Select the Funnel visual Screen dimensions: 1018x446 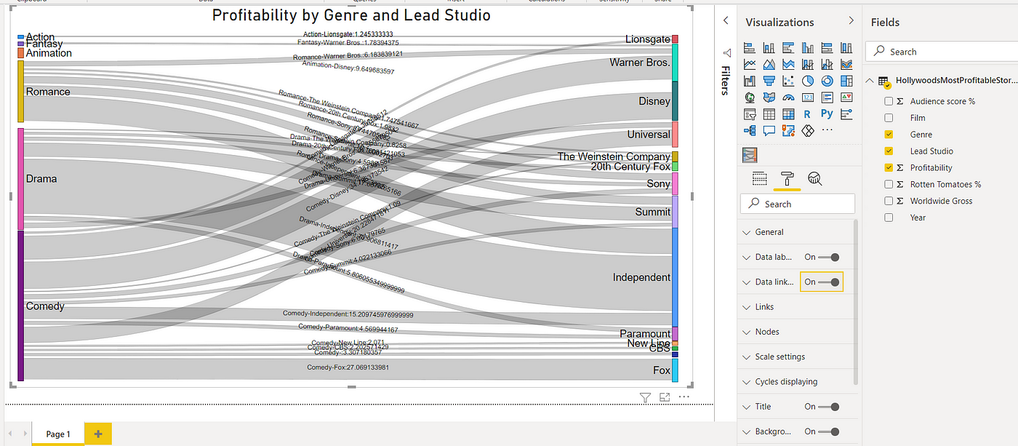(x=769, y=81)
